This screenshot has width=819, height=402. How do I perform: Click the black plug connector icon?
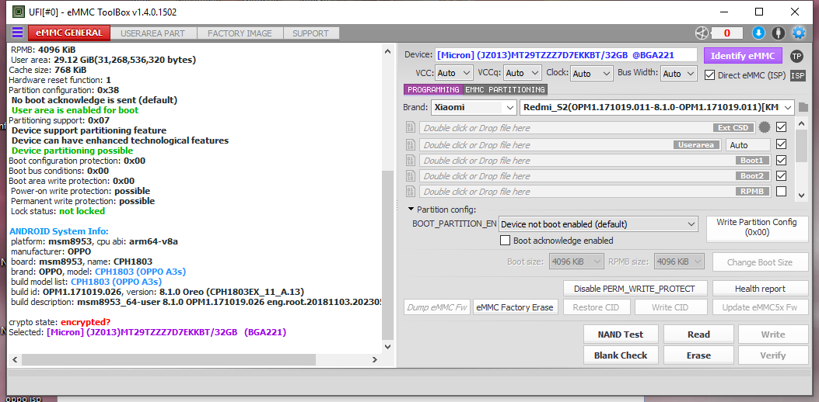tap(779, 33)
